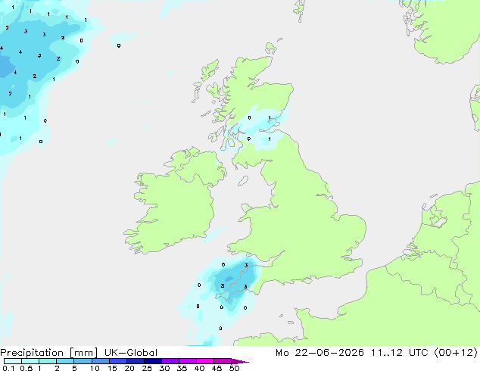Click the "50" legend scale label
The width and height of the screenshot is (480, 371).
[234, 368]
